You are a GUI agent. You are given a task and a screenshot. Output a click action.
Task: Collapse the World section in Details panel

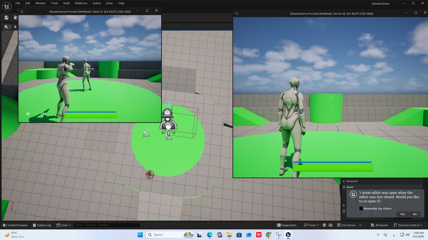[344, 187]
